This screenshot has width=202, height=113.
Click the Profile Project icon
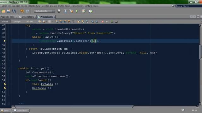point(91,11)
